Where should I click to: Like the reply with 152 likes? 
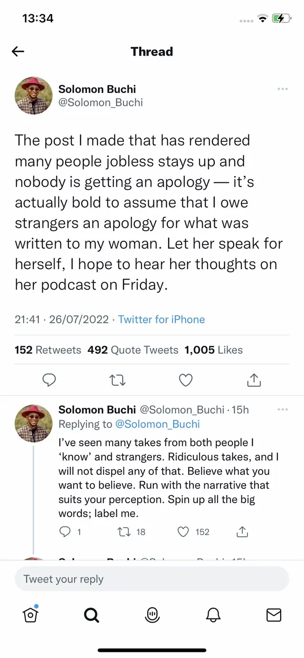click(183, 532)
